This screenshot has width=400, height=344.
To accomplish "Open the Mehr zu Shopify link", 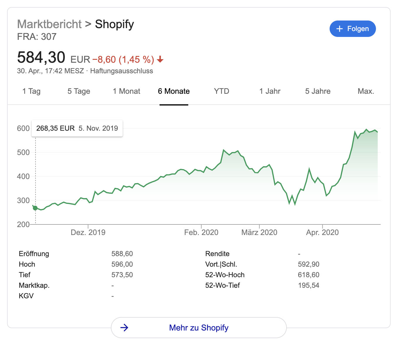I will click(x=199, y=328).
